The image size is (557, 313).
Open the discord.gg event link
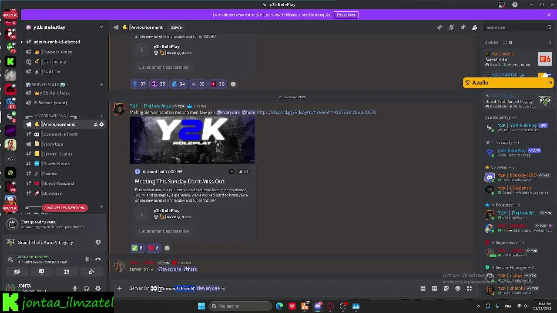[316, 112]
